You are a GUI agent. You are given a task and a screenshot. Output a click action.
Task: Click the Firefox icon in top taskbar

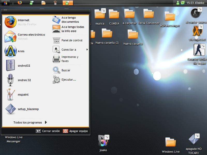tap(20, 3)
